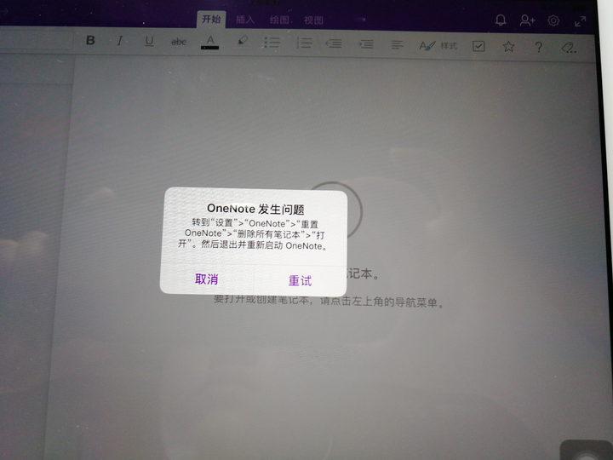Screen dimensions: 613x460
Task: Insert a numbered list
Action: 304,43
